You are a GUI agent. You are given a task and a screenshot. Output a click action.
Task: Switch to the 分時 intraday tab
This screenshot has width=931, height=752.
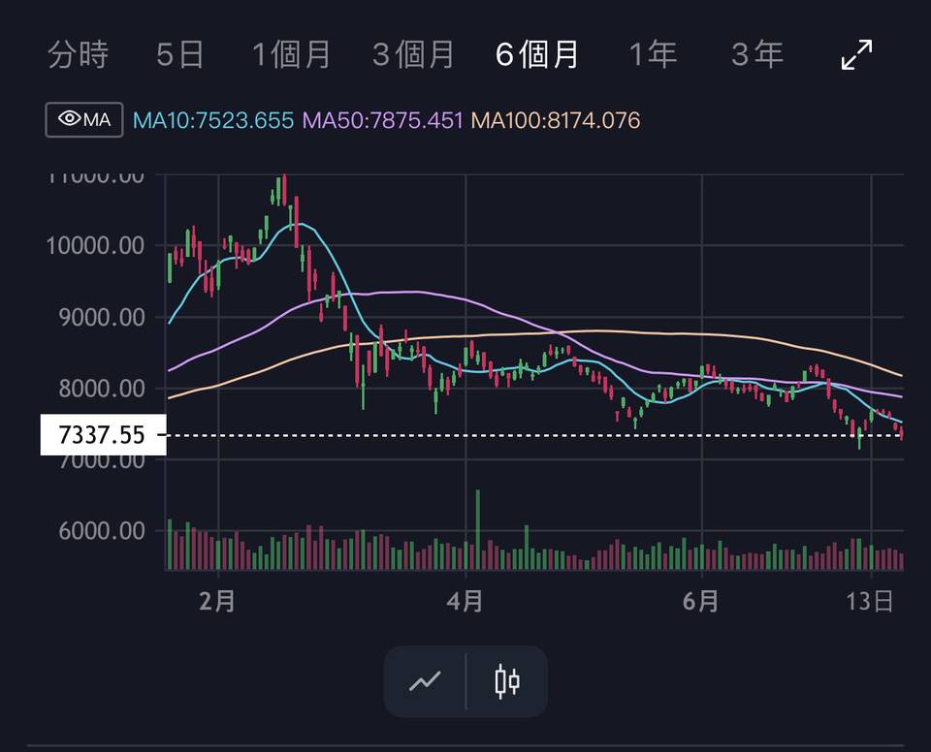(x=78, y=54)
